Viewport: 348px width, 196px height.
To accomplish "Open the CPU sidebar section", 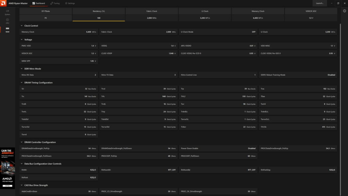I will pyautogui.click(x=7, y=21).
